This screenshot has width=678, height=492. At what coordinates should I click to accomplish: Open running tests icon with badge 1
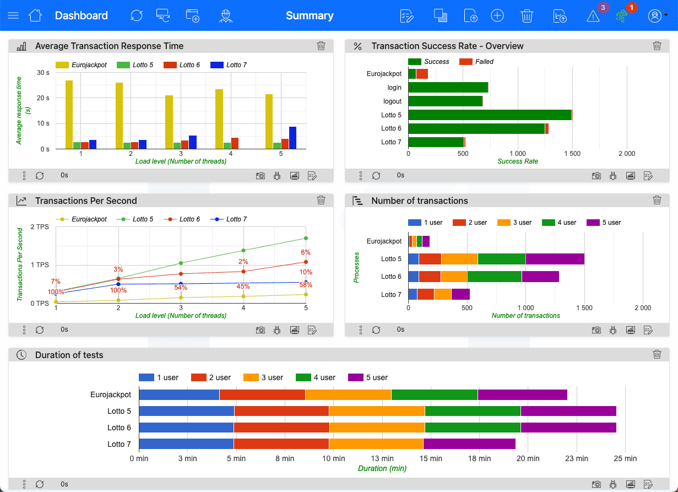click(622, 15)
